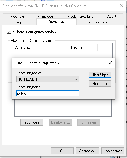Viewport: 127px width, 158px height.
Task: Open the Abhängigkeiten tab
Action: [100, 22]
